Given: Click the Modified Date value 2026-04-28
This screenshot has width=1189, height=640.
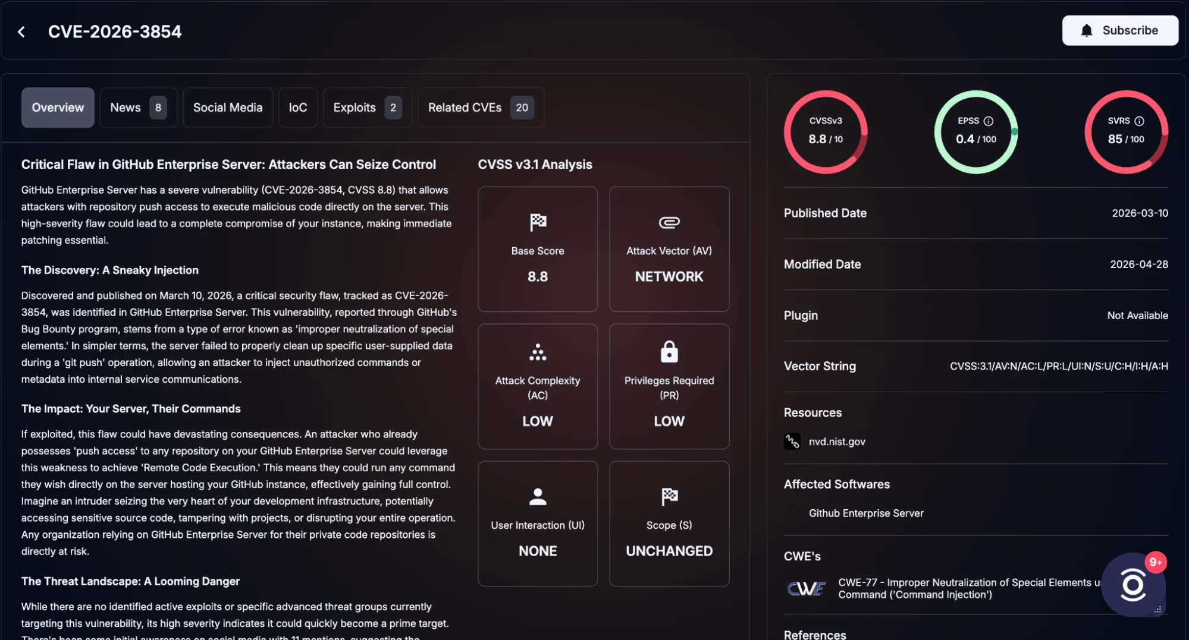Looking at the screenshot, I should (x=1139, y=264).
